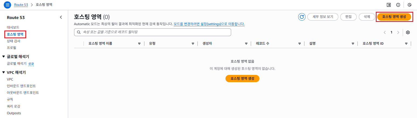Click the refresh hosted zones icon
This screenshot has width=417, height=118.
tap(302, 17)
